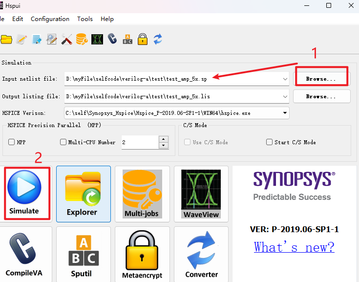Click the CompileVA toolbar icon

[112, 39]
